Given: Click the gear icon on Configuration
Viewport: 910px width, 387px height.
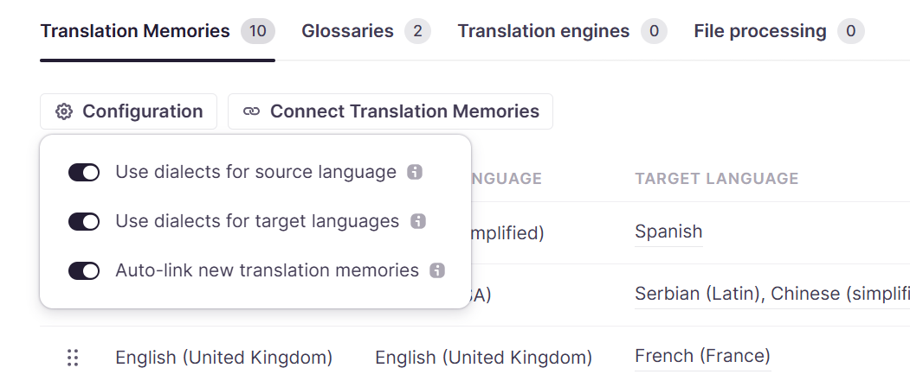Looking at the screenshot, I should pos(64,111).
